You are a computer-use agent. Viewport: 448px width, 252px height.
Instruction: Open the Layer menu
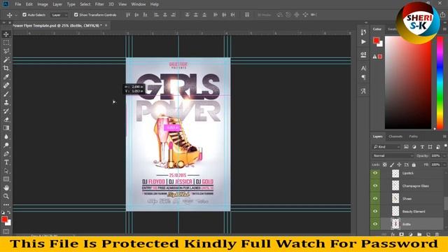(x=57, y=4)
